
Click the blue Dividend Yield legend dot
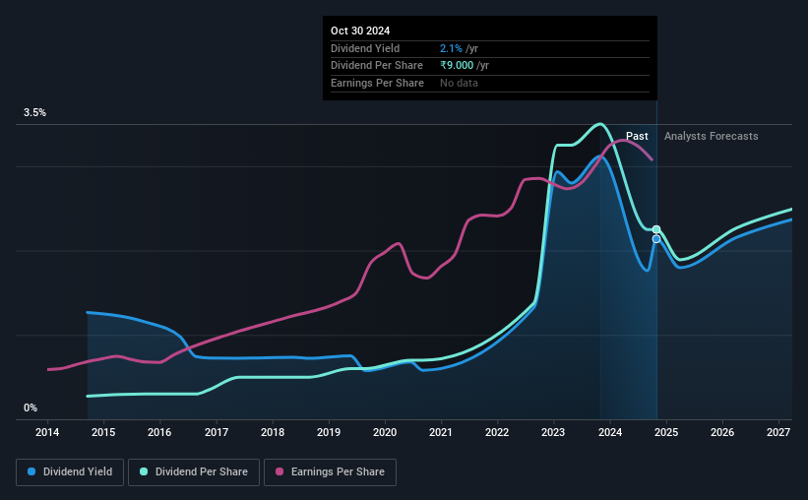[x=31, y=471]
